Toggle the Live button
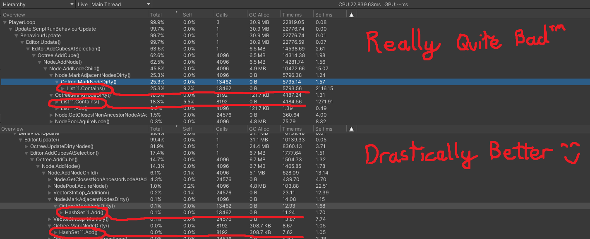Screen dimensions: 590x239 [x=83, y=4]
